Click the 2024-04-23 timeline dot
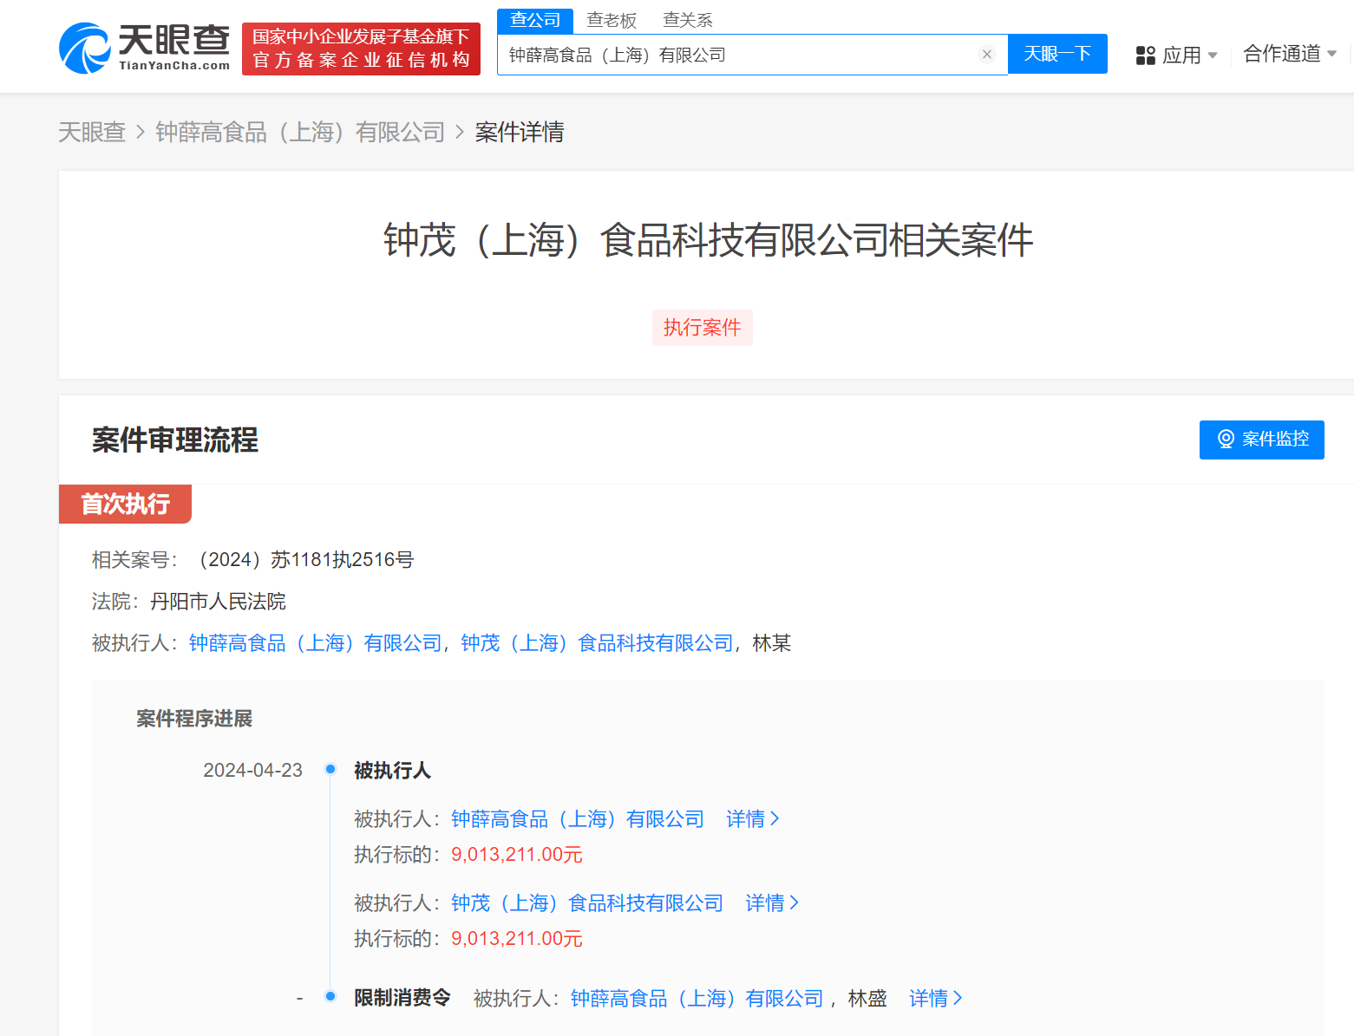The height and width of the screenshot is (1036, 1354). pyautogui.click(x=330, y=769)
